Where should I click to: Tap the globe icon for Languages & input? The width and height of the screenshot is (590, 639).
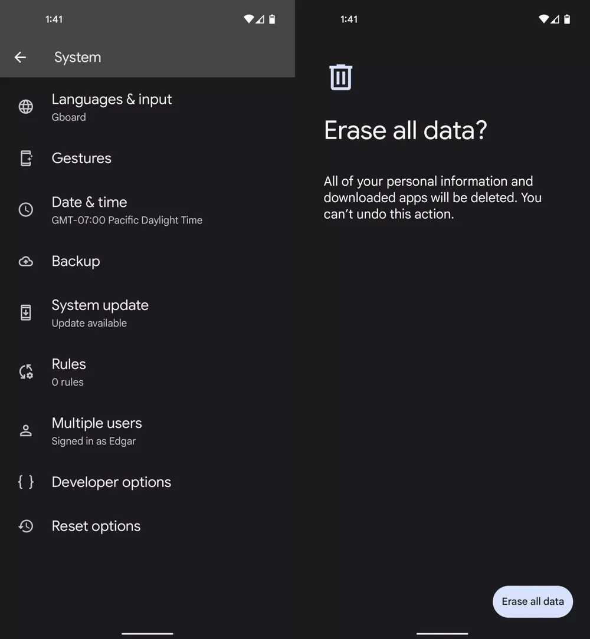(x=26, y=107)
